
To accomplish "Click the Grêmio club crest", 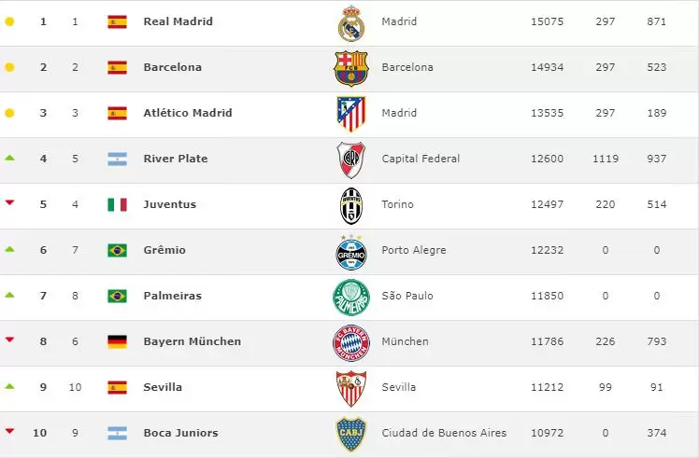I will 351,251.
